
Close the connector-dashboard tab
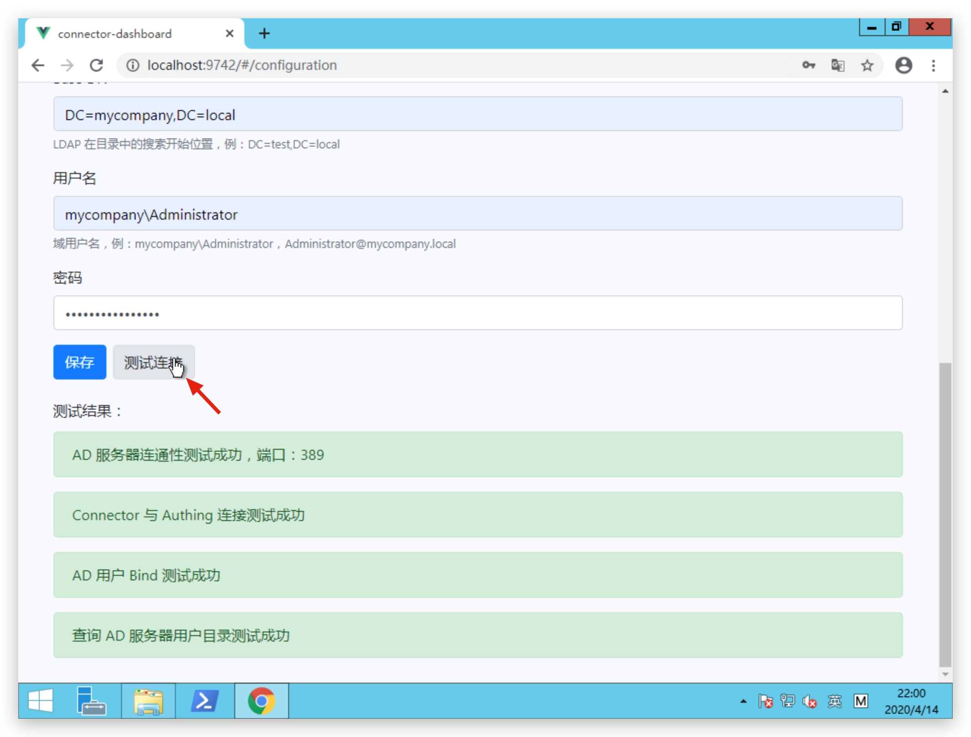tap(230, 33)
